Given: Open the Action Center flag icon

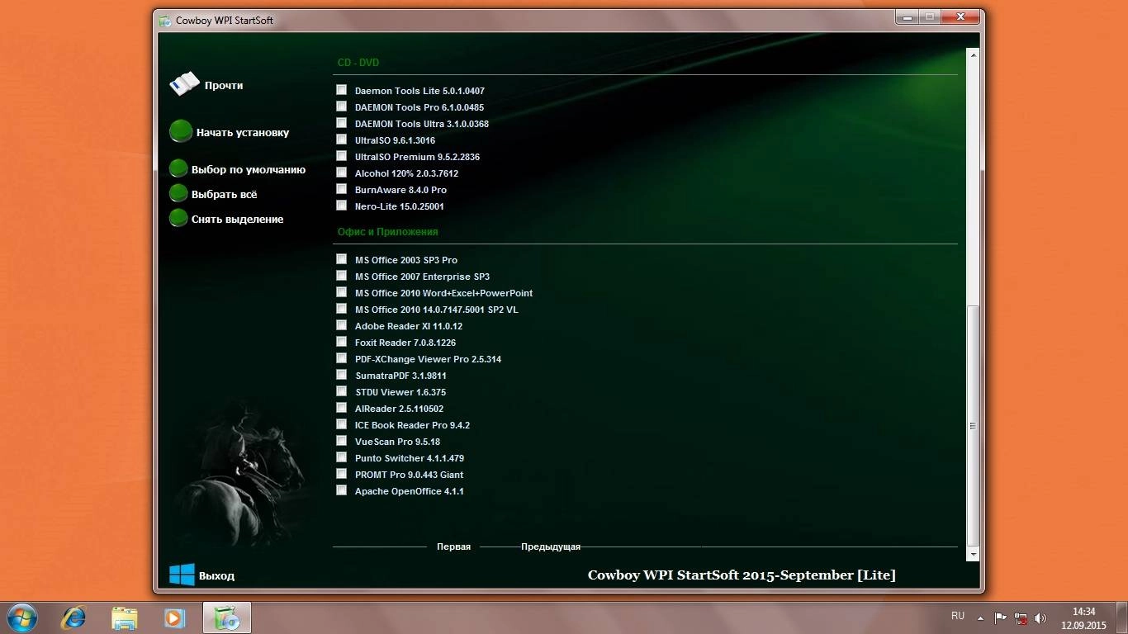Looking at the screenshot, I should 1000,617.
